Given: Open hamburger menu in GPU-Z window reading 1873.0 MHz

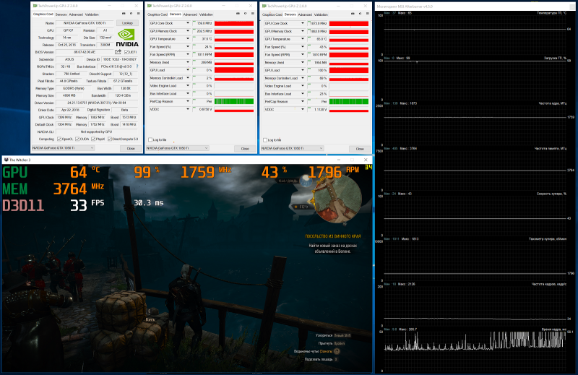Looking at the screenshot, I should (x=368, y=13).
